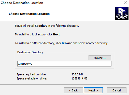Click the bold Spooky2 product name
Screen dimensions: 129x95
coord(41,26)
